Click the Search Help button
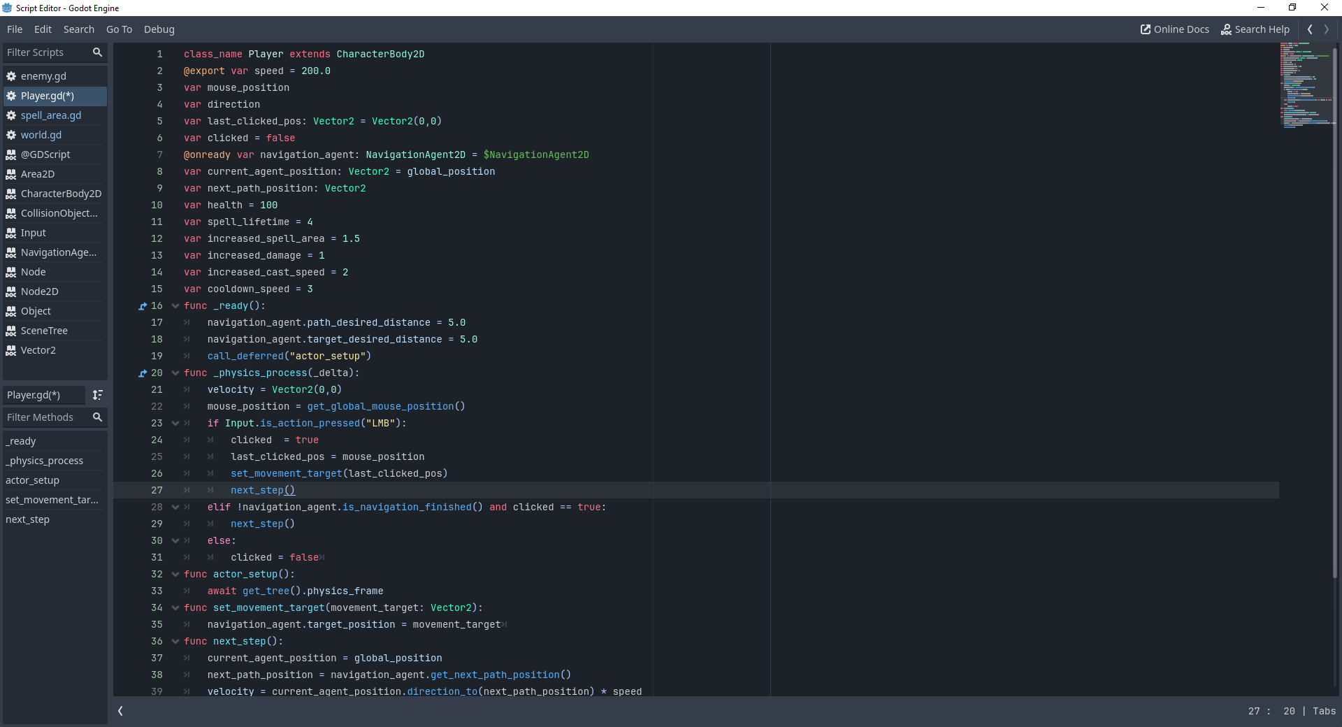This screenshot has height=727, width=1342. [x=1255, y=29]
